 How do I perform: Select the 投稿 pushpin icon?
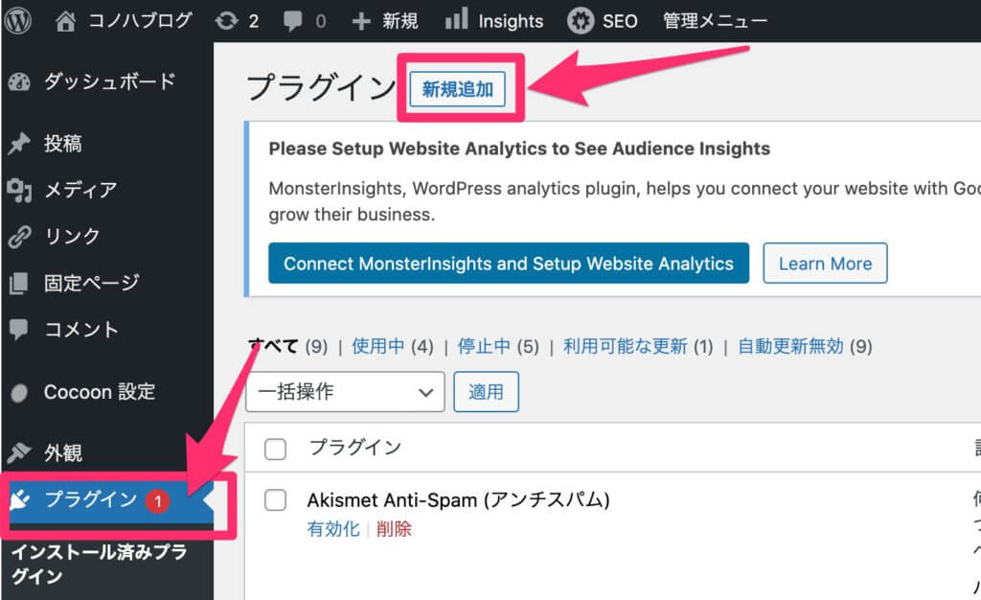[19, 143]
